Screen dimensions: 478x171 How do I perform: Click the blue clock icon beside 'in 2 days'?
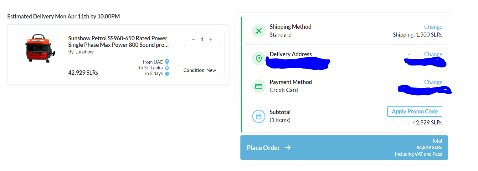pos(167,74)
